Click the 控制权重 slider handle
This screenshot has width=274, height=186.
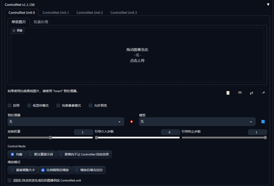pyautogui.click(x=50, y=137)
